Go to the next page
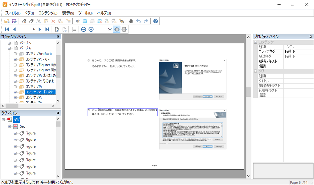Viewport: 314px width, 185px height. pos(40,29)
